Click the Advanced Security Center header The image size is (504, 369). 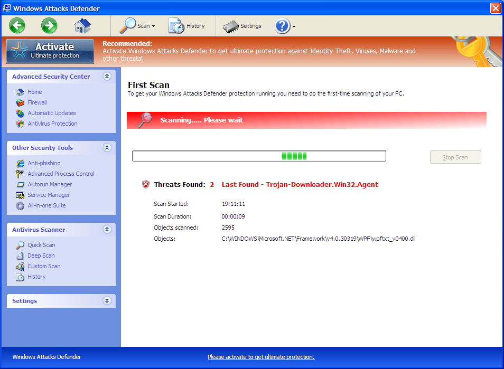click(x=61, y=77)
